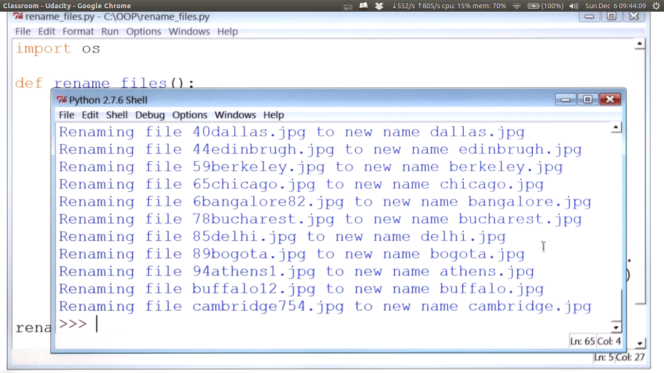Open Run menu in rename_files.py editor
The image size is (664, 373).
(110, 32)
